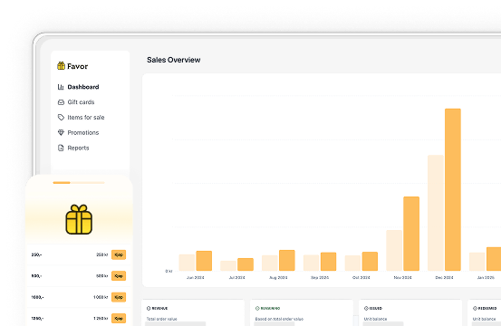501x326 pixels.
Task: Open the Reports section
Action: point(78,148)
